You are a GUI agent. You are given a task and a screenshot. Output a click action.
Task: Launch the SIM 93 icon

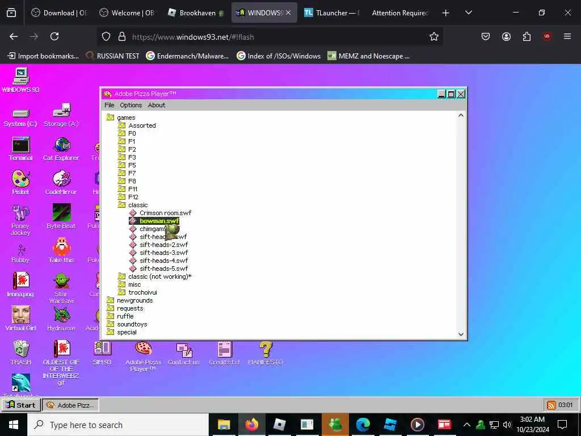coord(102,353)
